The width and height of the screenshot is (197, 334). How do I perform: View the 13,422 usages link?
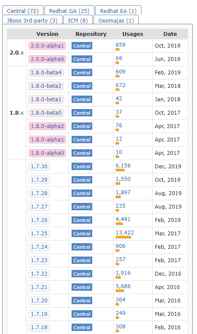125,233
